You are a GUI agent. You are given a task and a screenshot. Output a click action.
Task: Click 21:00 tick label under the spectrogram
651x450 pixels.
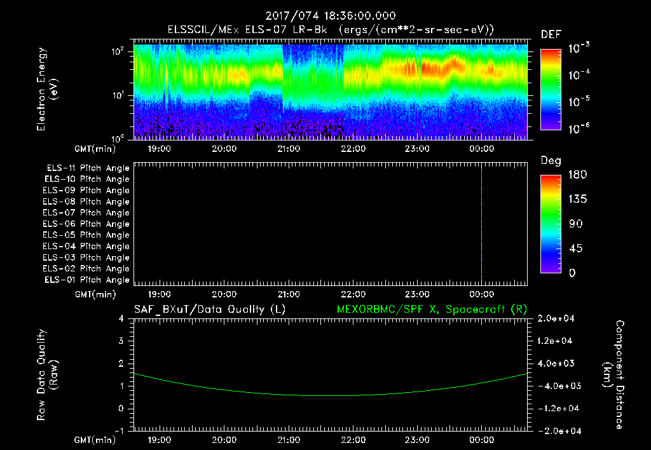point(289,149)
